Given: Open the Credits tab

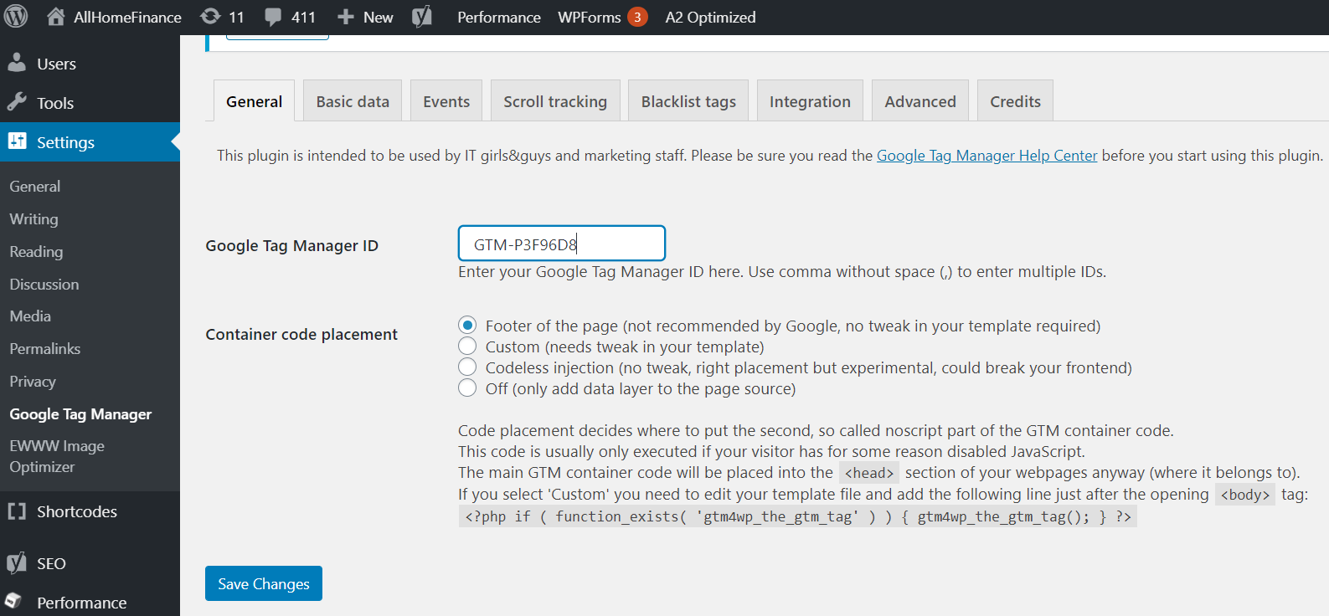Looking at the screenshot, I should tap(1015, 101).
